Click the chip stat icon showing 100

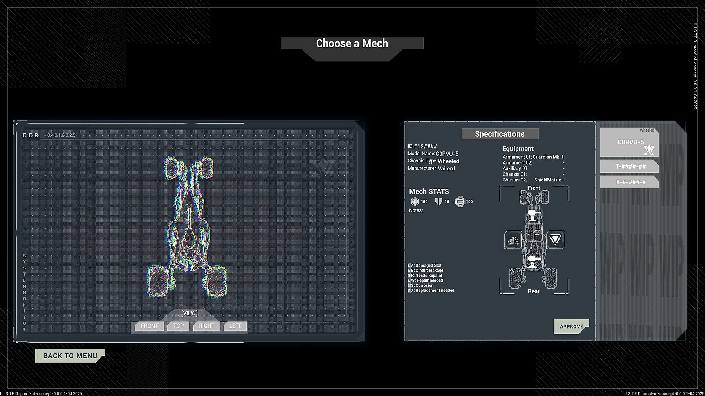tap(460, 202)
